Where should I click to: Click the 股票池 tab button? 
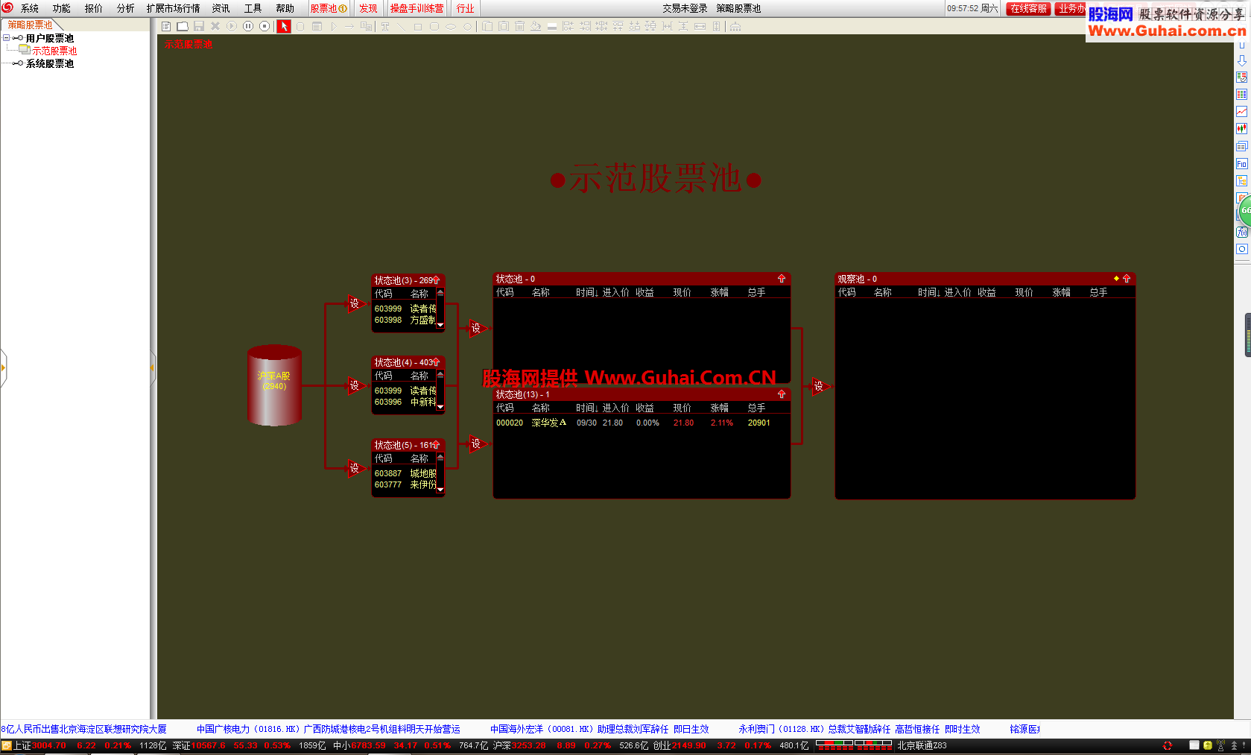[329, 8]
